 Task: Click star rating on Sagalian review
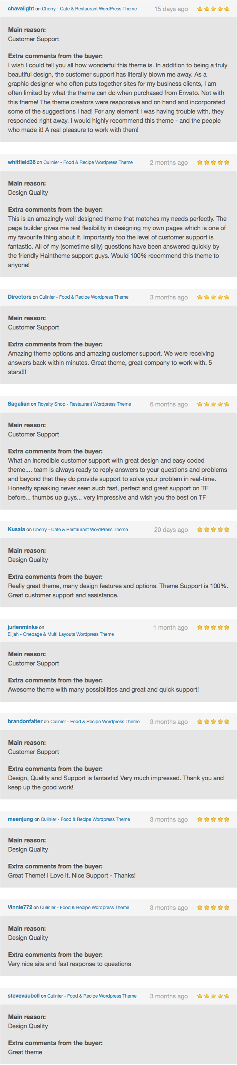213,405
